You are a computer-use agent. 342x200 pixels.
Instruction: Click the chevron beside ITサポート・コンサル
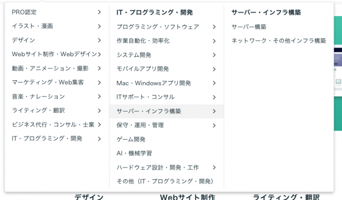click(x=214, y=97)
